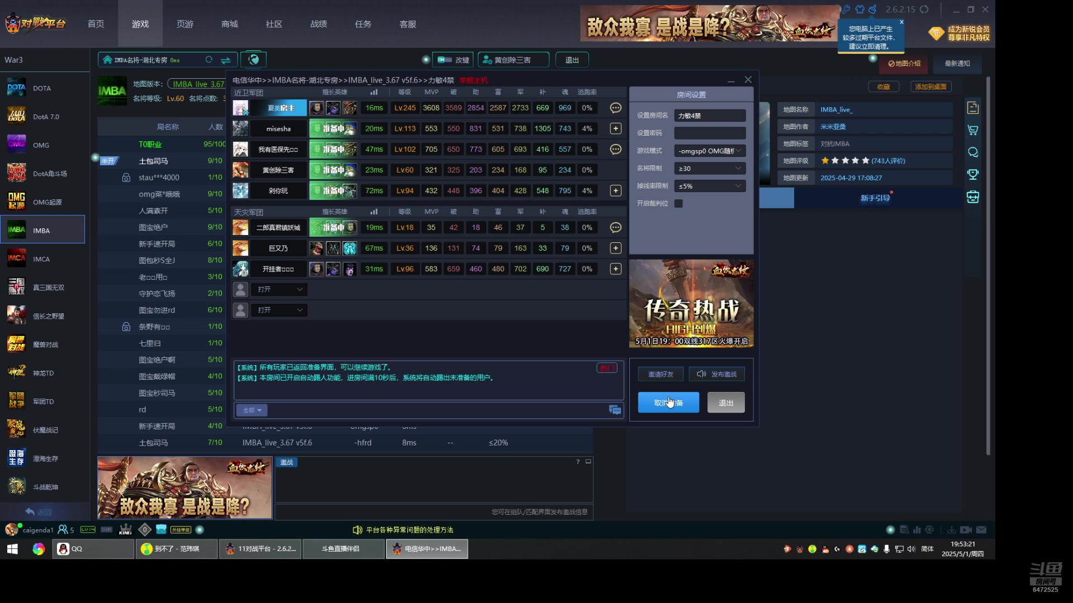The width and height of the screenshot is (1073, 603).
Task: Click the 设置房间名 input field
Action: click(710, 116)
